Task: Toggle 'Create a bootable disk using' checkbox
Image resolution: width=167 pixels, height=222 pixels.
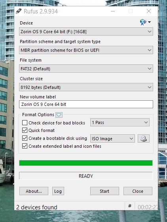Action: click(x=25, y=138)
